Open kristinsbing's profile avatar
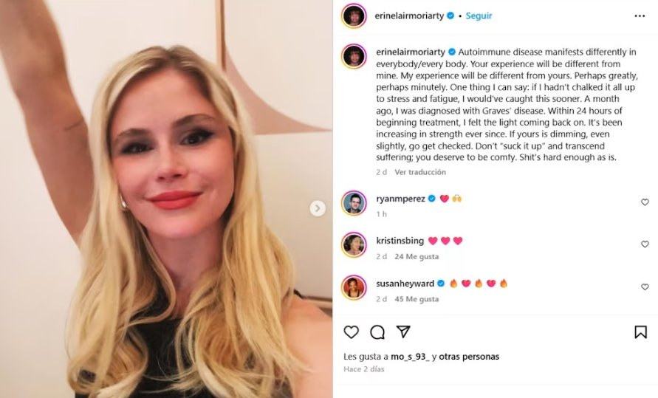Image resolution: width=658 pixels, height=398 pixels. [x=354, y=245]
